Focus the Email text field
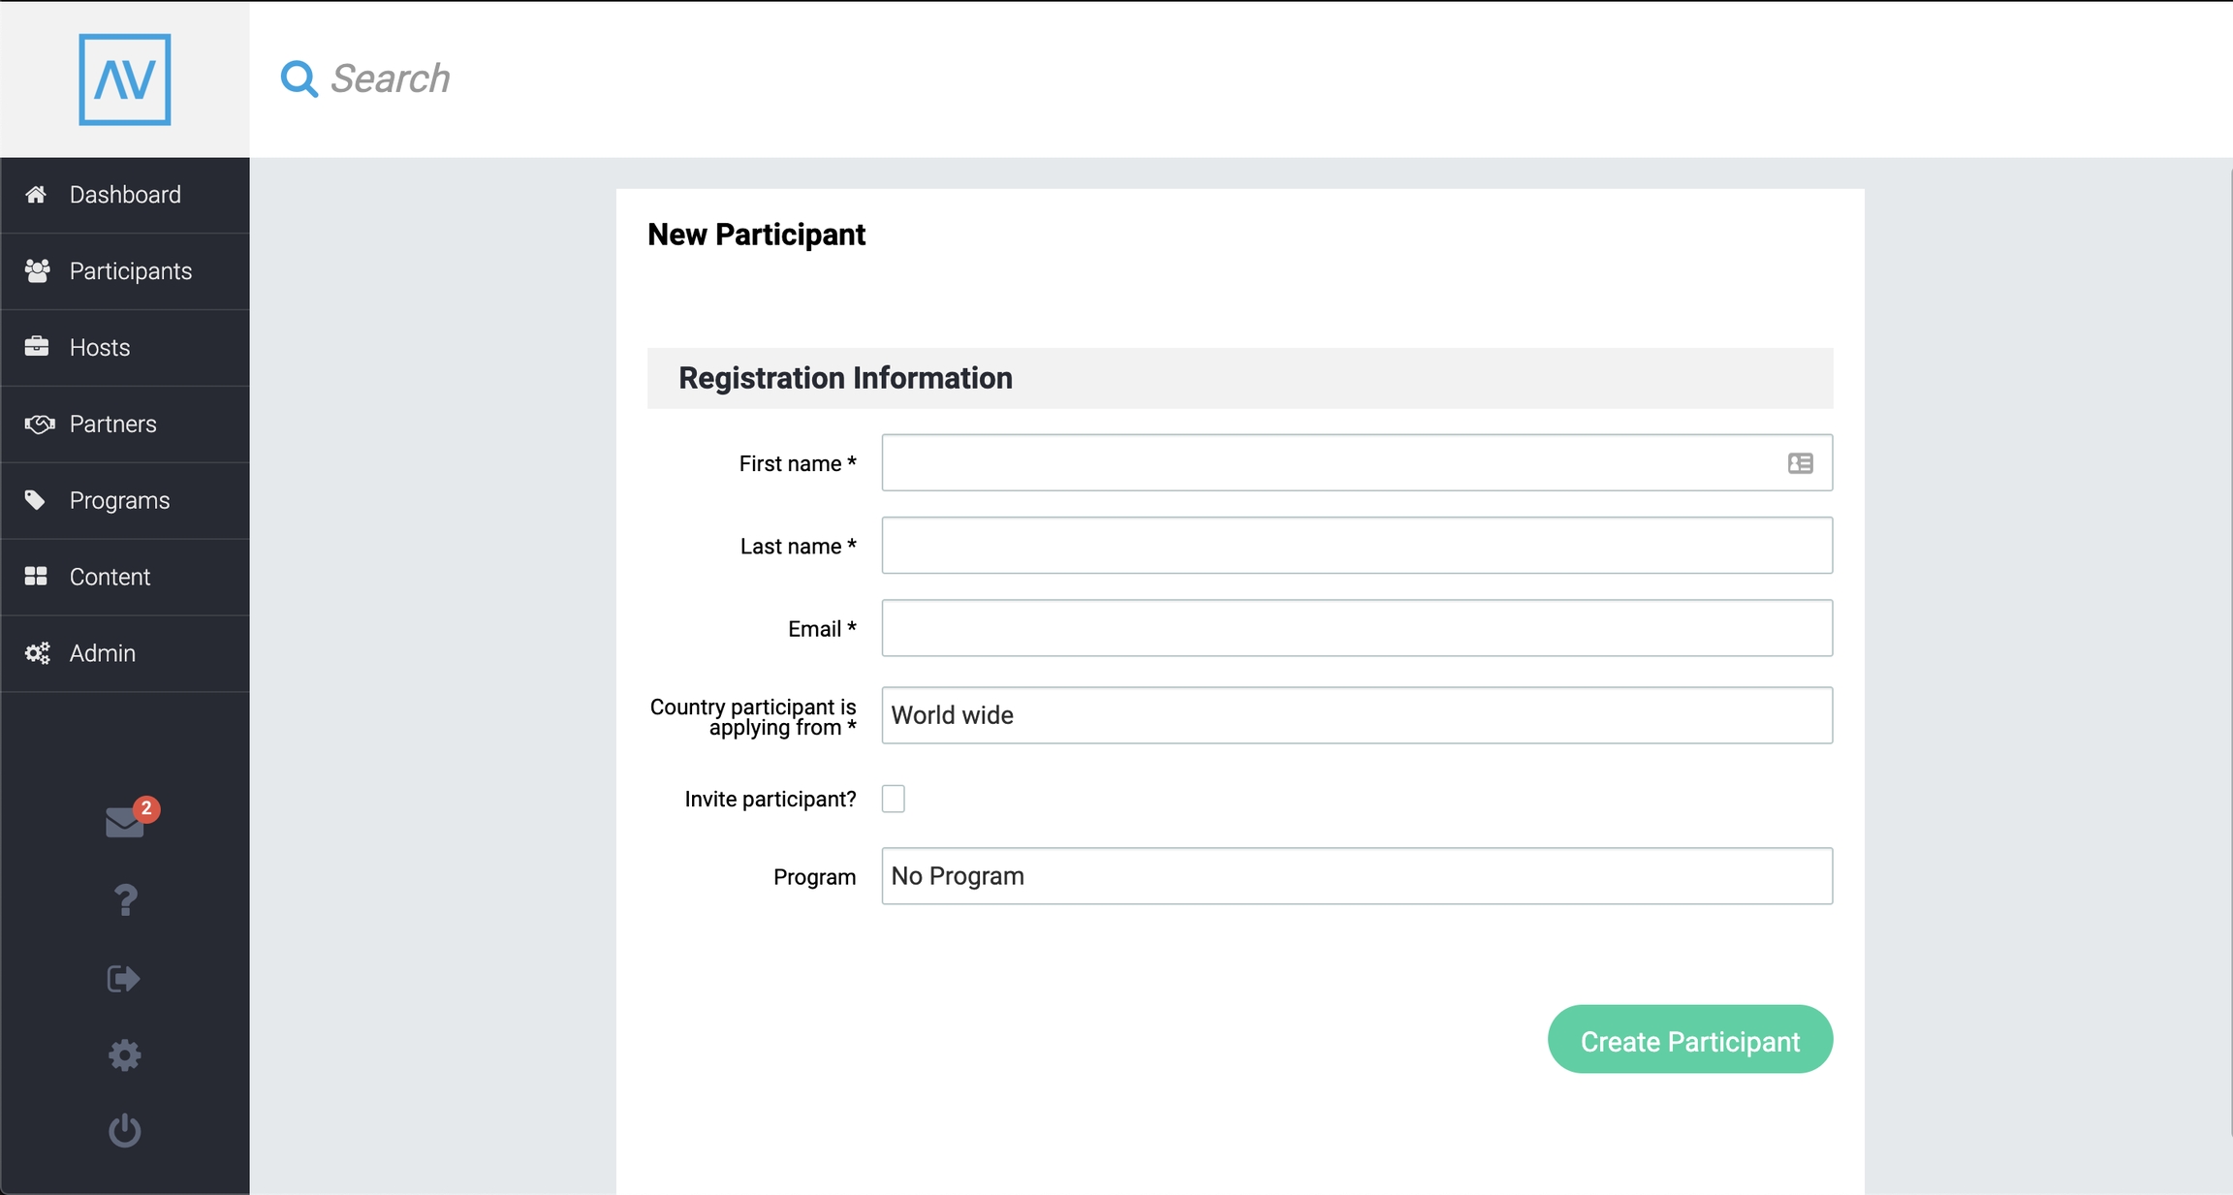This screenshot has width=2233, height=1195. pyautogui.click(x=1356, y=628)
